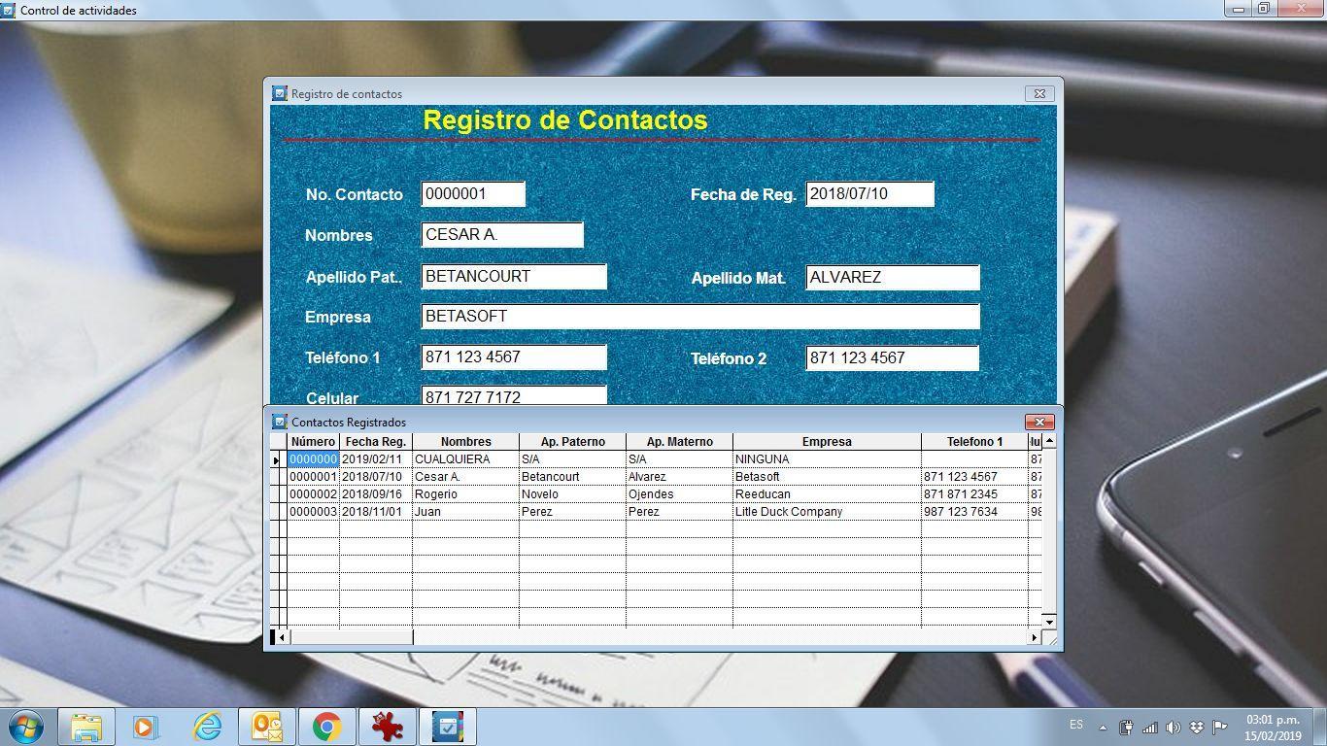
Task: Open File Explorer from taskbar
Action: (x=86, y=727)
